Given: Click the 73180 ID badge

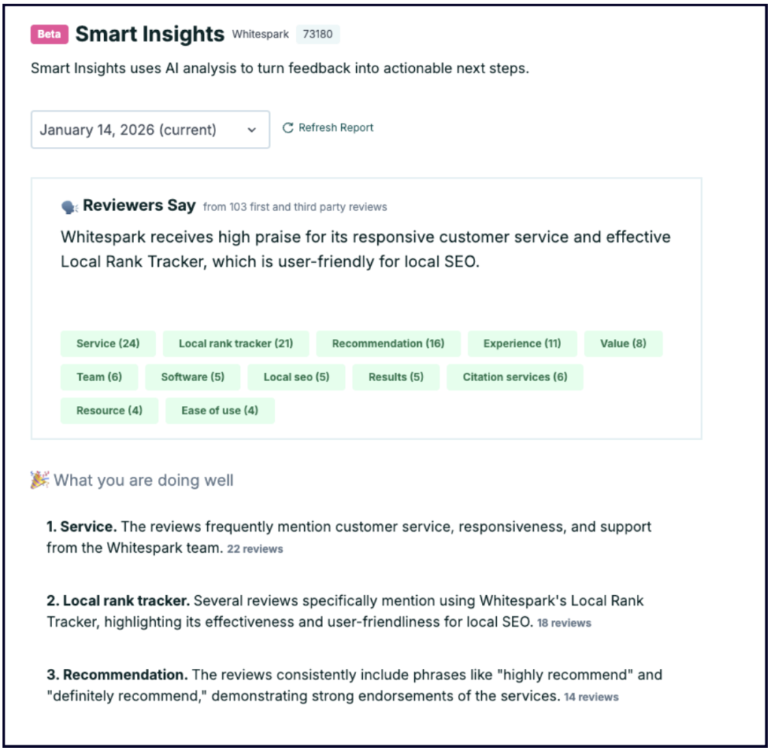Looking at the screenshot, I should (318, 35).
